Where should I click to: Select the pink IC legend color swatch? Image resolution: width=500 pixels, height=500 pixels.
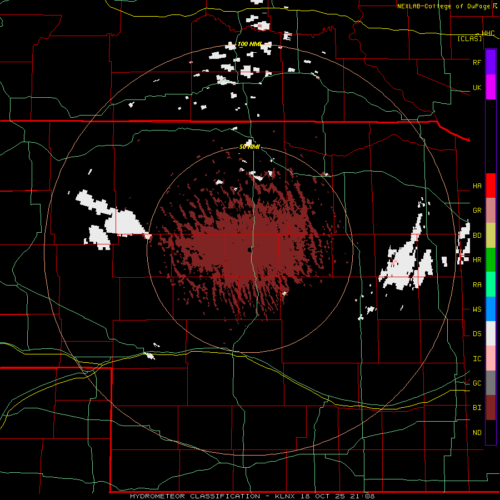pos(491,358)
